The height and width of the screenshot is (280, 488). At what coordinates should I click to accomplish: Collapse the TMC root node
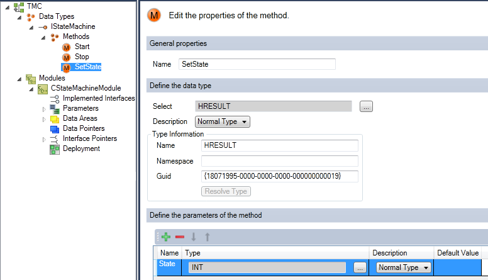click(x=7, y=7)
